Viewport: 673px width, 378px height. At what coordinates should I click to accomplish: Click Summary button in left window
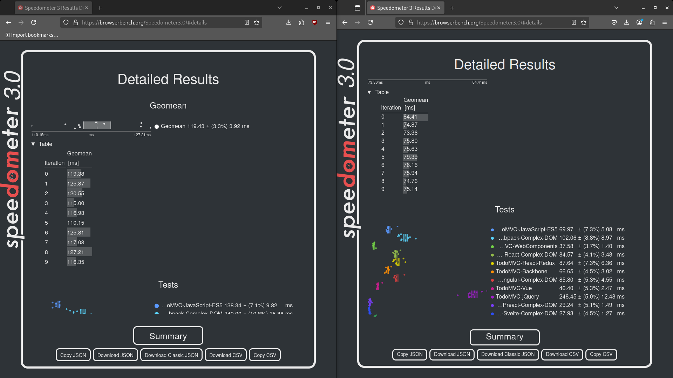click(x=168, y=336)
